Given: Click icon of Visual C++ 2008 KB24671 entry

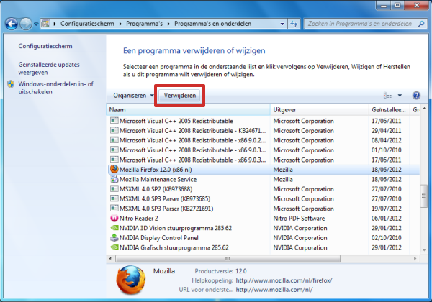Looking at the screenshot, I should [114, 130].
